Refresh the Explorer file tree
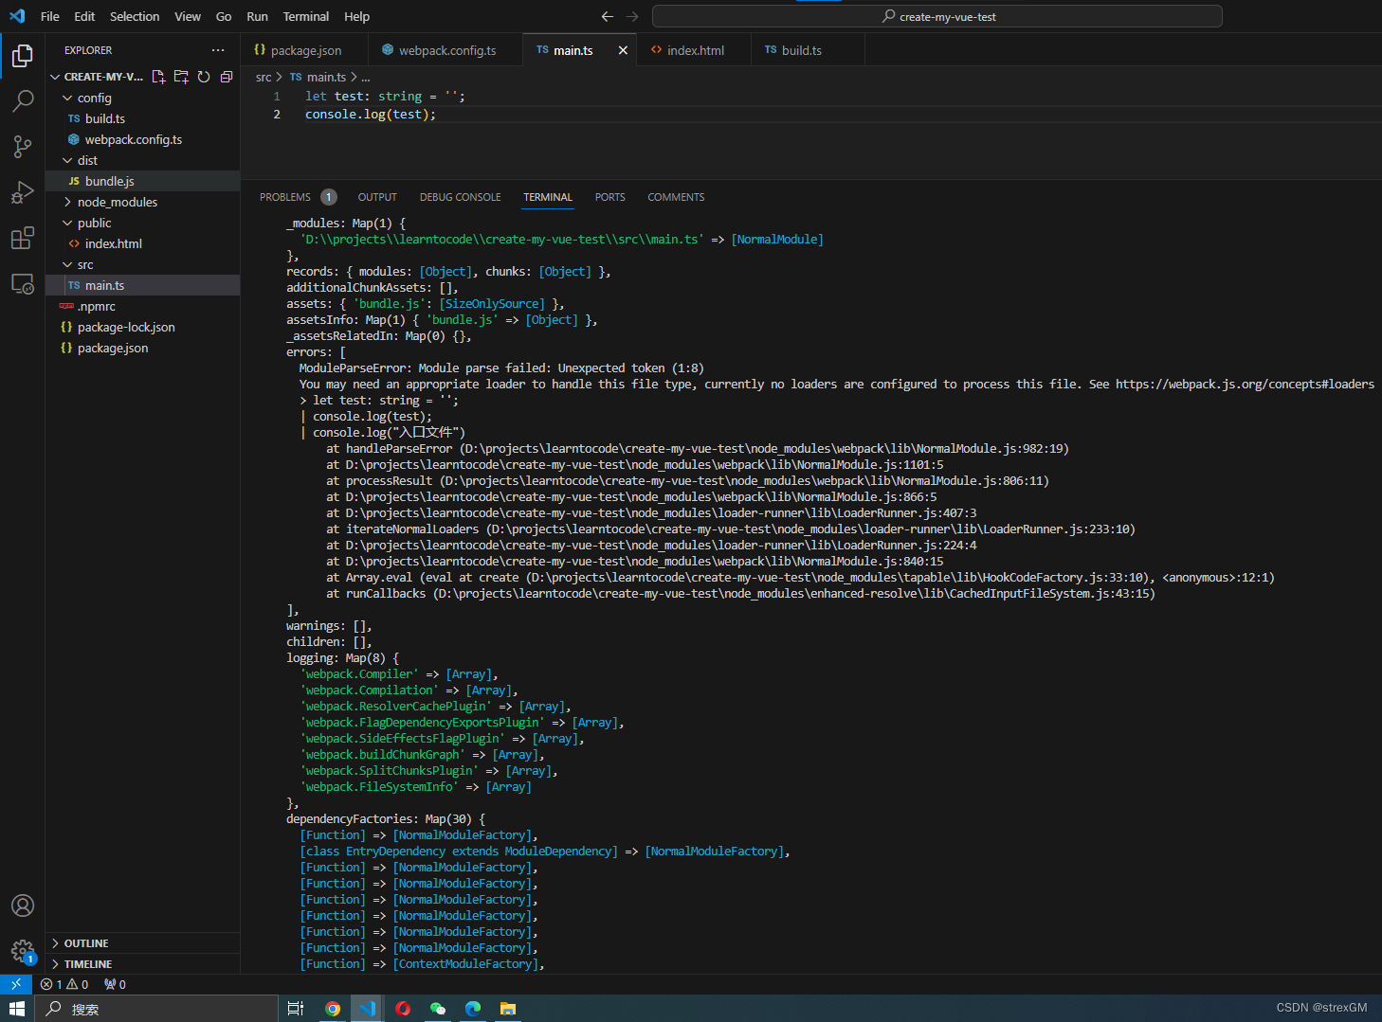Image resolution: width=1382 pixels, height=1022 pixels. 204,77
